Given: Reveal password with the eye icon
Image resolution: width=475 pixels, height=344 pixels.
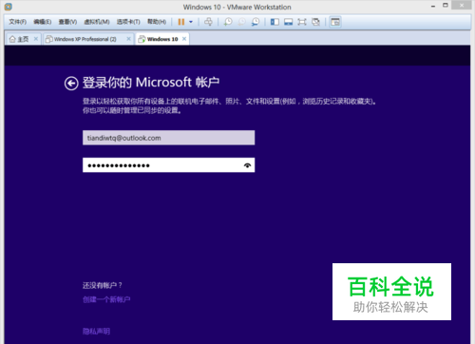Looking at the screenshot, I should click(247, 165).
